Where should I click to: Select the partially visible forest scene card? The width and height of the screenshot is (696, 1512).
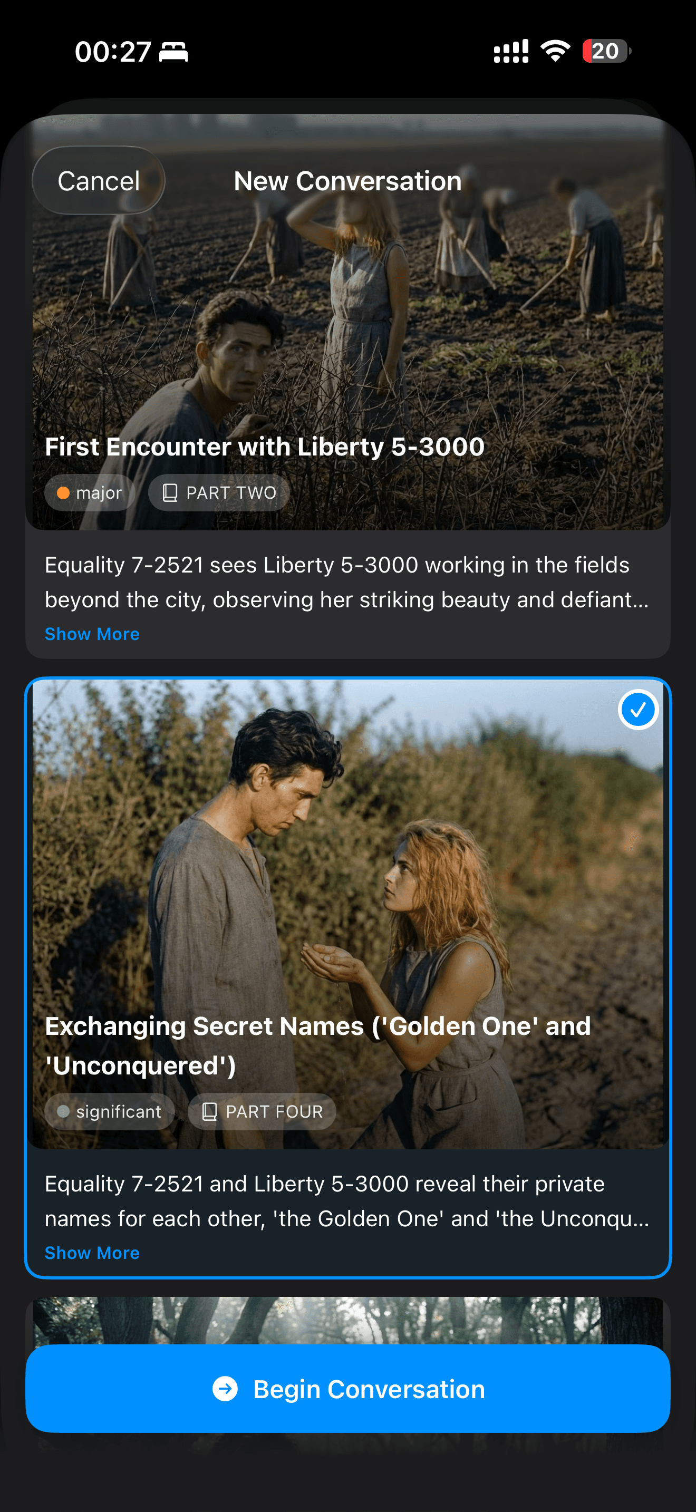coord(348,1321)
